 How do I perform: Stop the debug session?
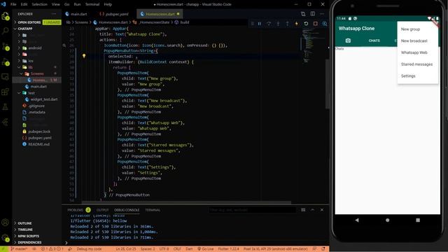pyautogui.click(x=316, y=24)
